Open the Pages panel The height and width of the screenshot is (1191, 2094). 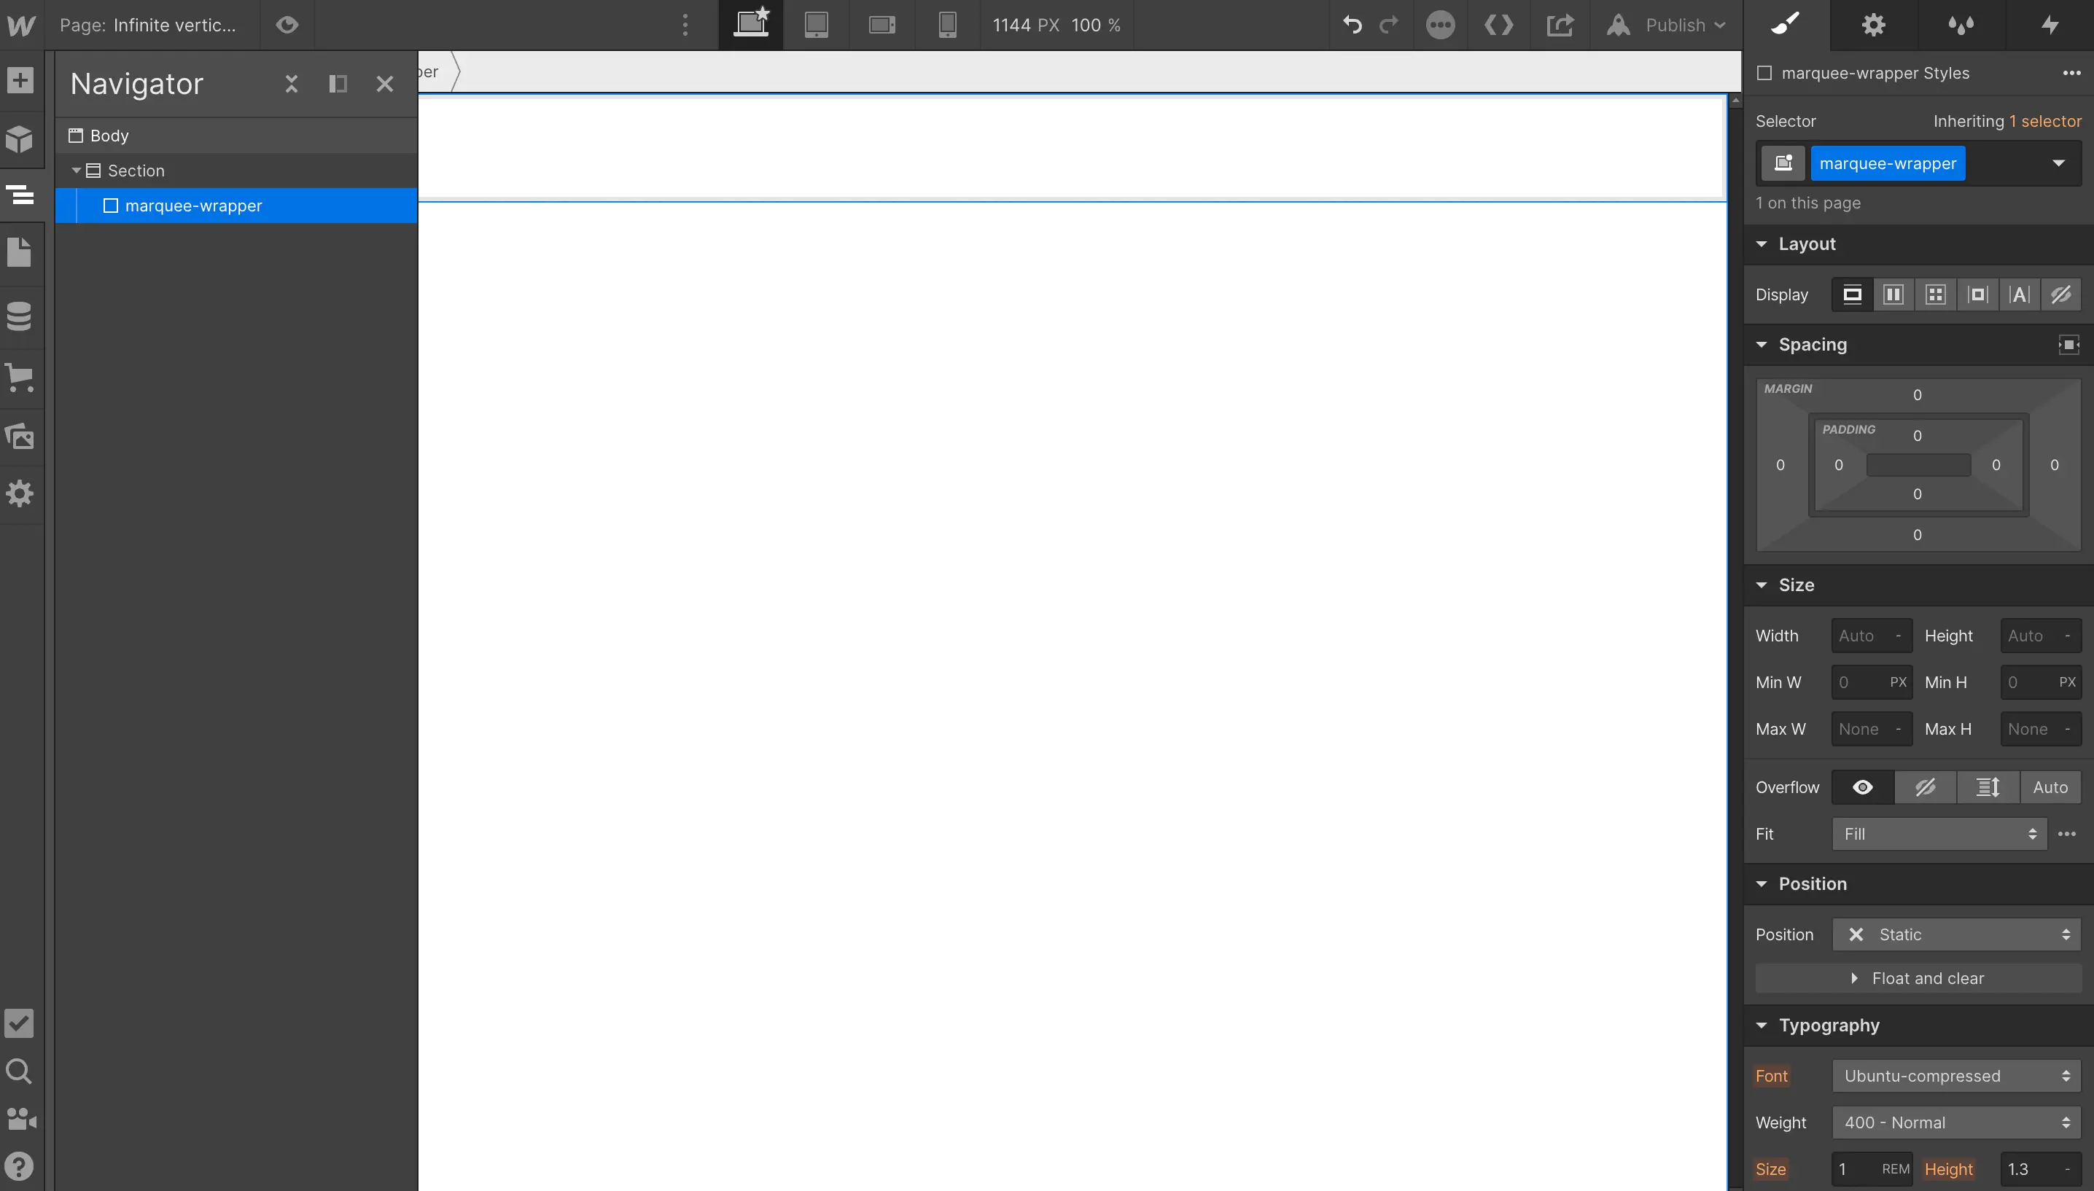[20, 252]
